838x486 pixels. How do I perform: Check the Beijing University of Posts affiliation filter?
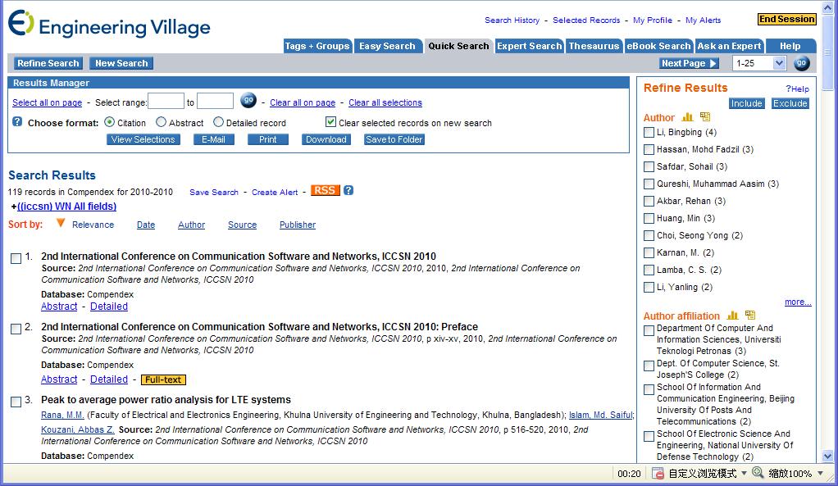(x=649, y=389)
